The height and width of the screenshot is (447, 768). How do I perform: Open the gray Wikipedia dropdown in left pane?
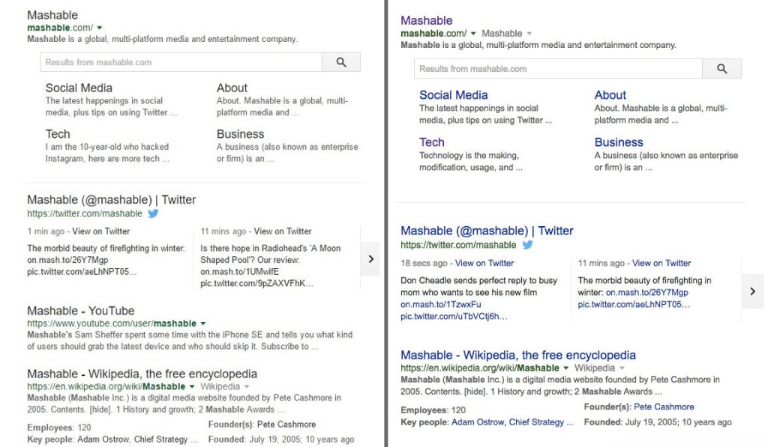coord(247,387)
